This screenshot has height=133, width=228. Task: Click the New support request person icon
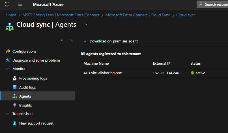click(15, 123)
